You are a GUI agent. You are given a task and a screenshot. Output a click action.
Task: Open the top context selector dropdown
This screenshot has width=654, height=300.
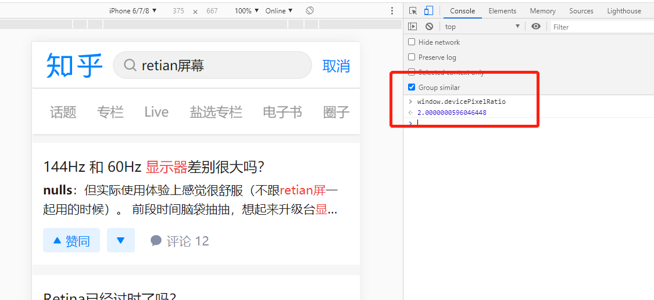[x=482, y=27]
